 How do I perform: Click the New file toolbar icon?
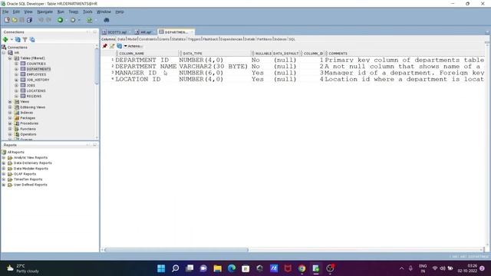tap(7, 20)
